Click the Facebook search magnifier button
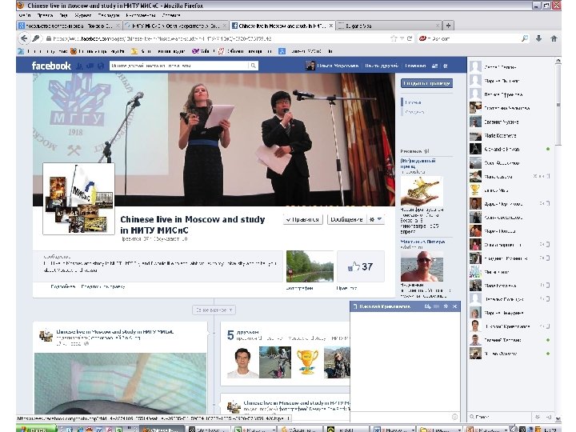This screenshot has width=576, height=432. pos(253,66)
